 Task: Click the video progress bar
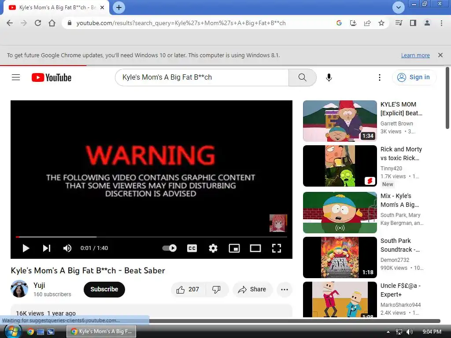click(x=152, y=237)
